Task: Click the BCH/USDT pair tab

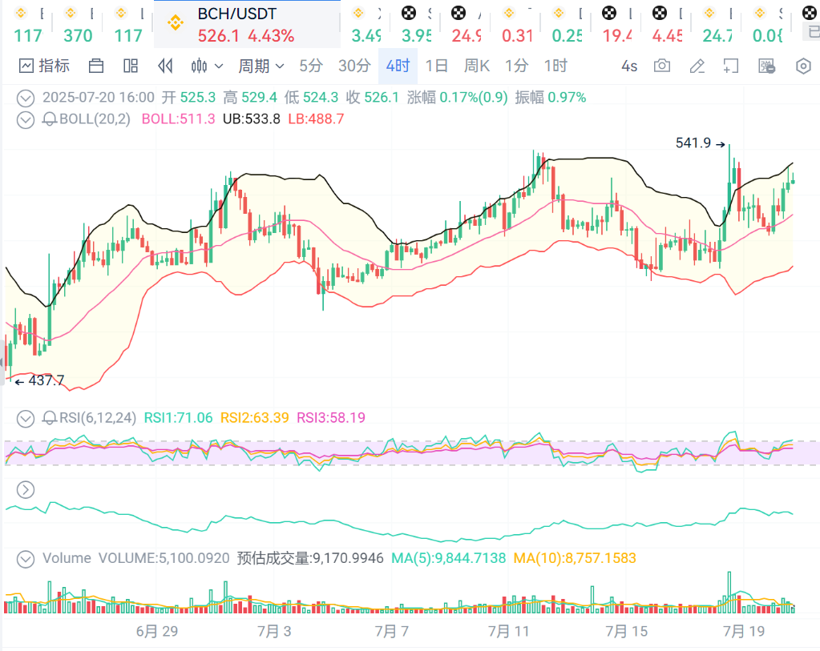Action: [247, 24]
